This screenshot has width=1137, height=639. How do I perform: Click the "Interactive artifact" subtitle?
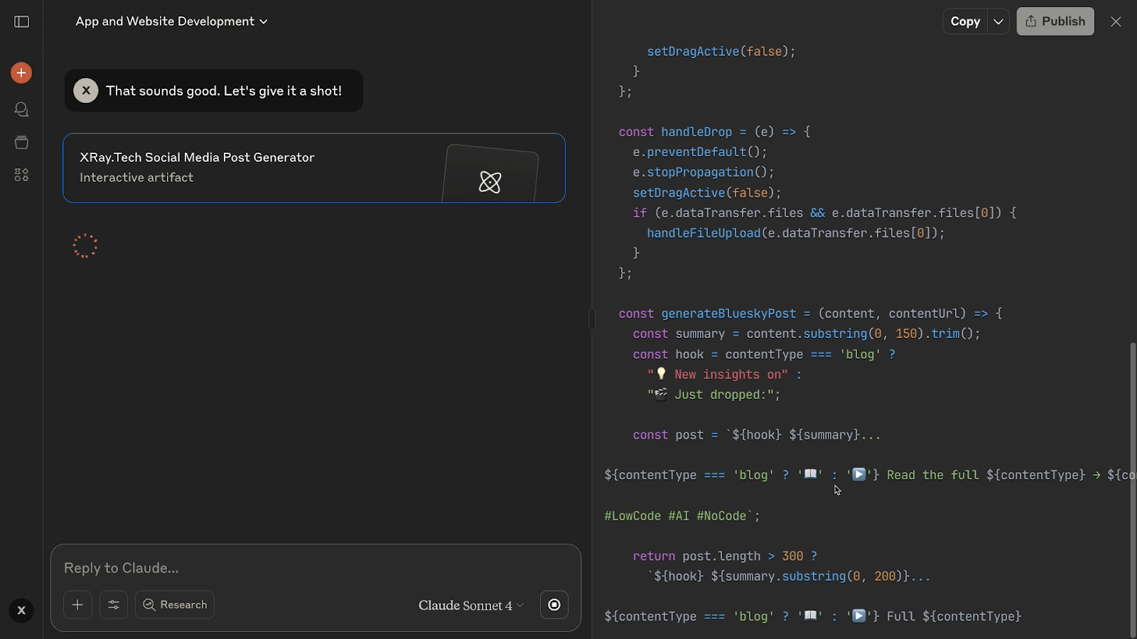click(x=136, y=177)
